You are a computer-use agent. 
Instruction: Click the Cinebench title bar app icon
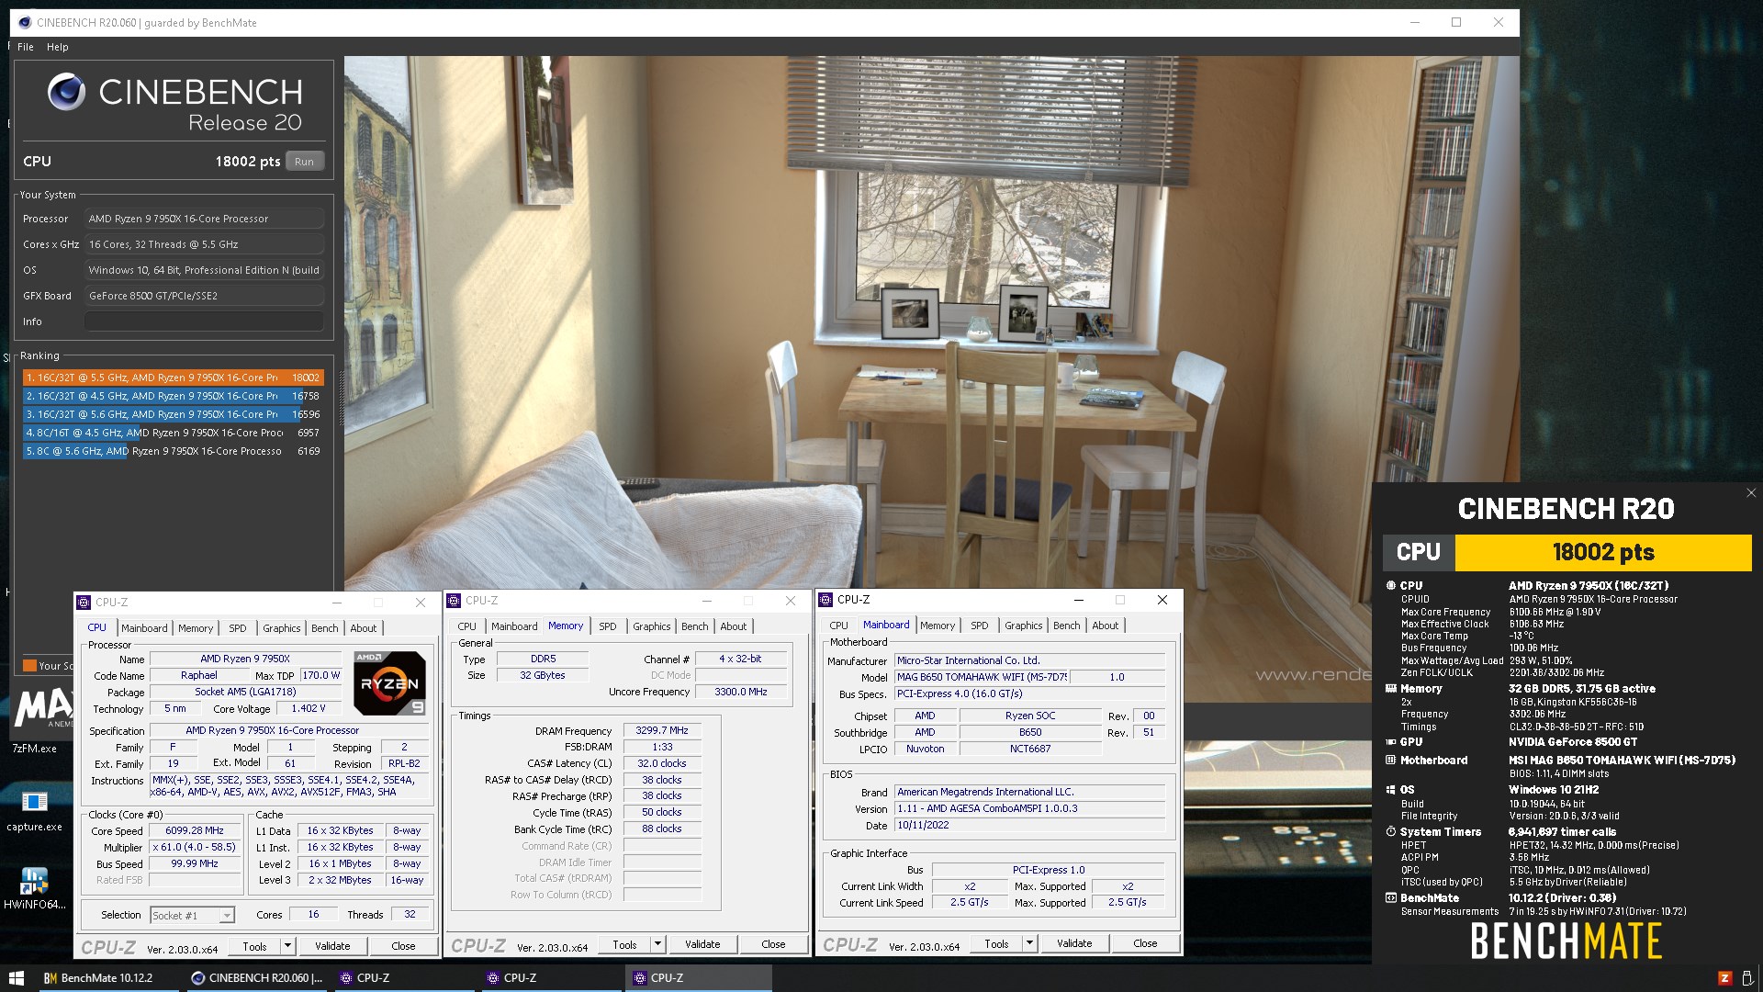coord(24,22)
